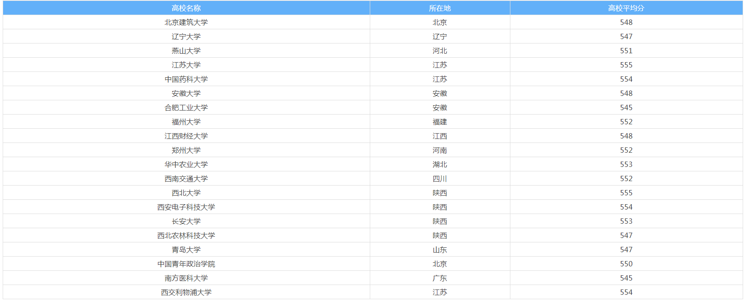The width and height of the screenshot is (744, 301).
Task: Click score 555 in 西北大学 row
Action: coord(626,193)
